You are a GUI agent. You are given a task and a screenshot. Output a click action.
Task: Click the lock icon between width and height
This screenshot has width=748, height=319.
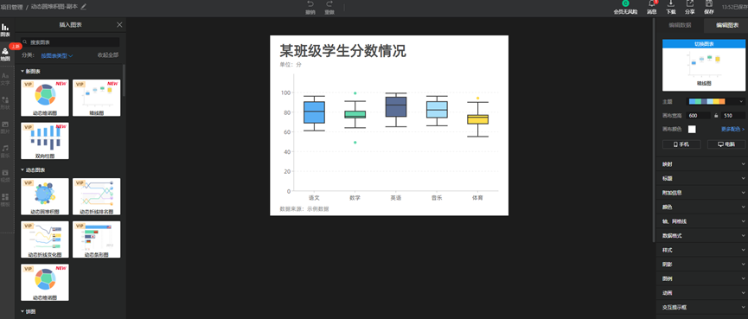715,116
